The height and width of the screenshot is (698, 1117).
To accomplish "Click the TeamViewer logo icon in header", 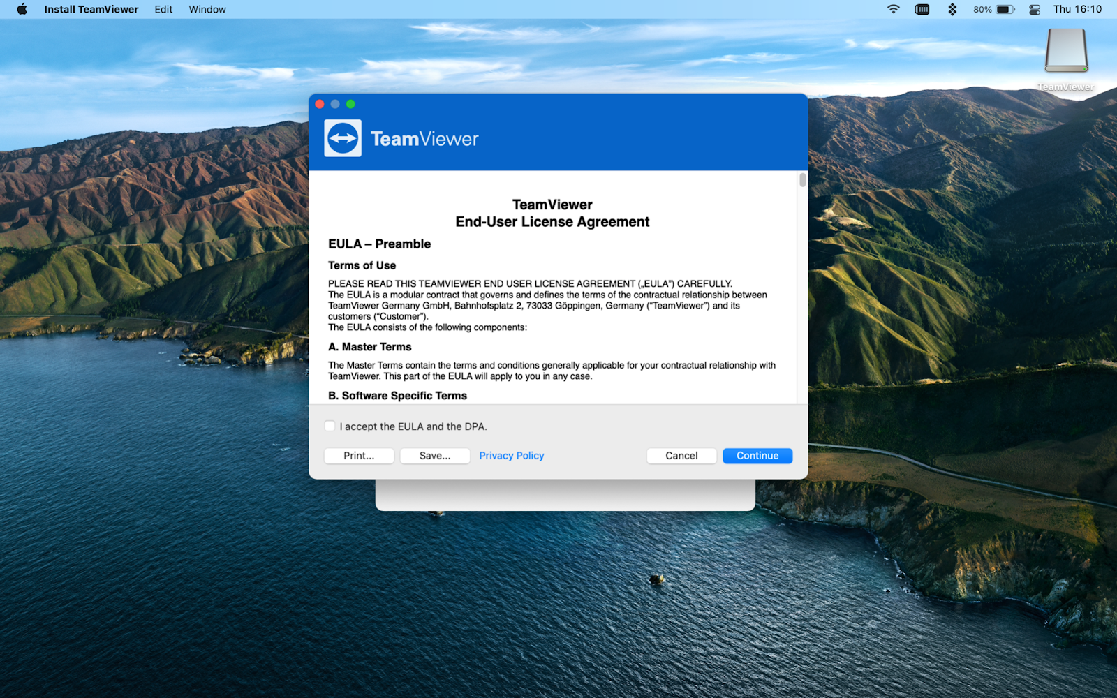I will pos(343,138).
